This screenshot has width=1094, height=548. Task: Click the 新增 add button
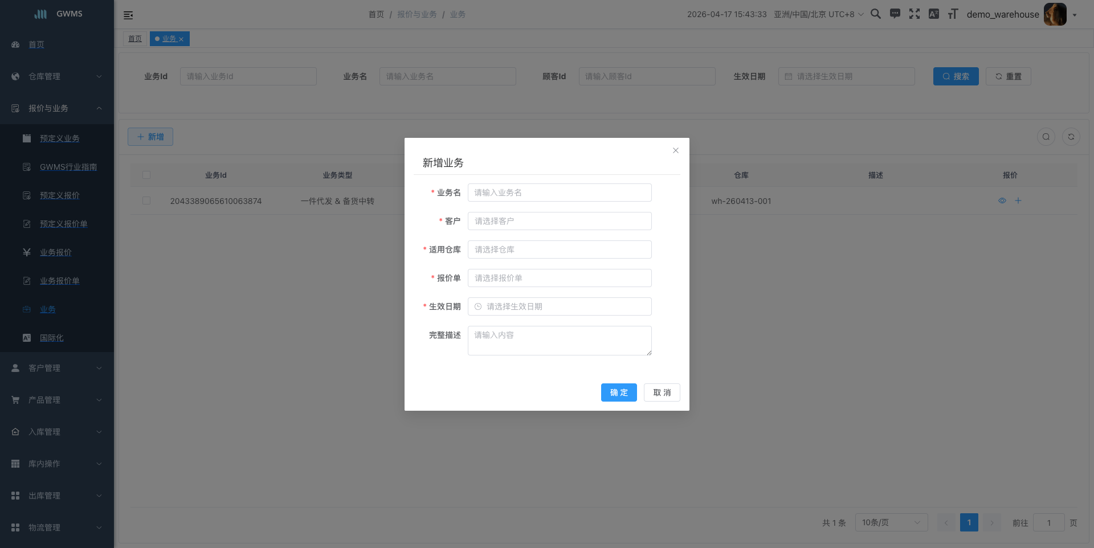(150, 137)
